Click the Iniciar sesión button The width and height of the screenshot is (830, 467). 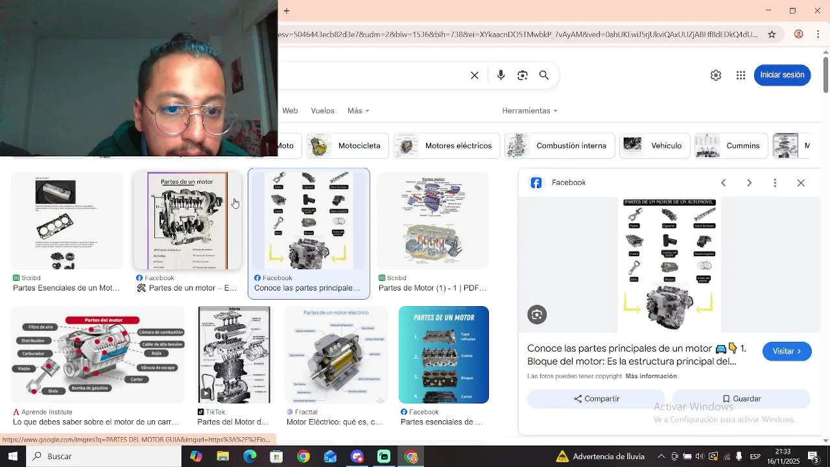click(782, 75)
